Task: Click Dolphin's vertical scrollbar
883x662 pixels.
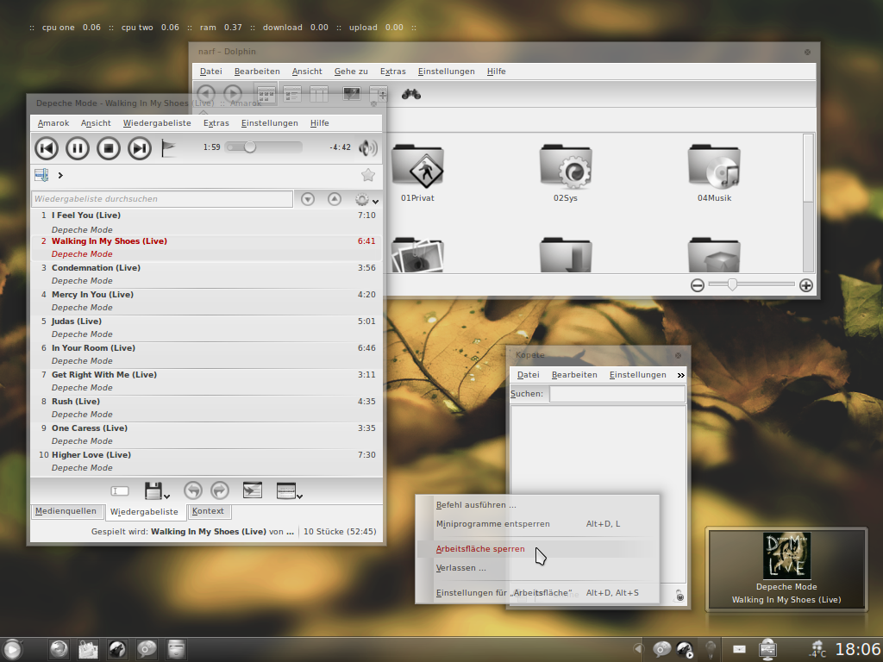Action: [x=808, y=203]
